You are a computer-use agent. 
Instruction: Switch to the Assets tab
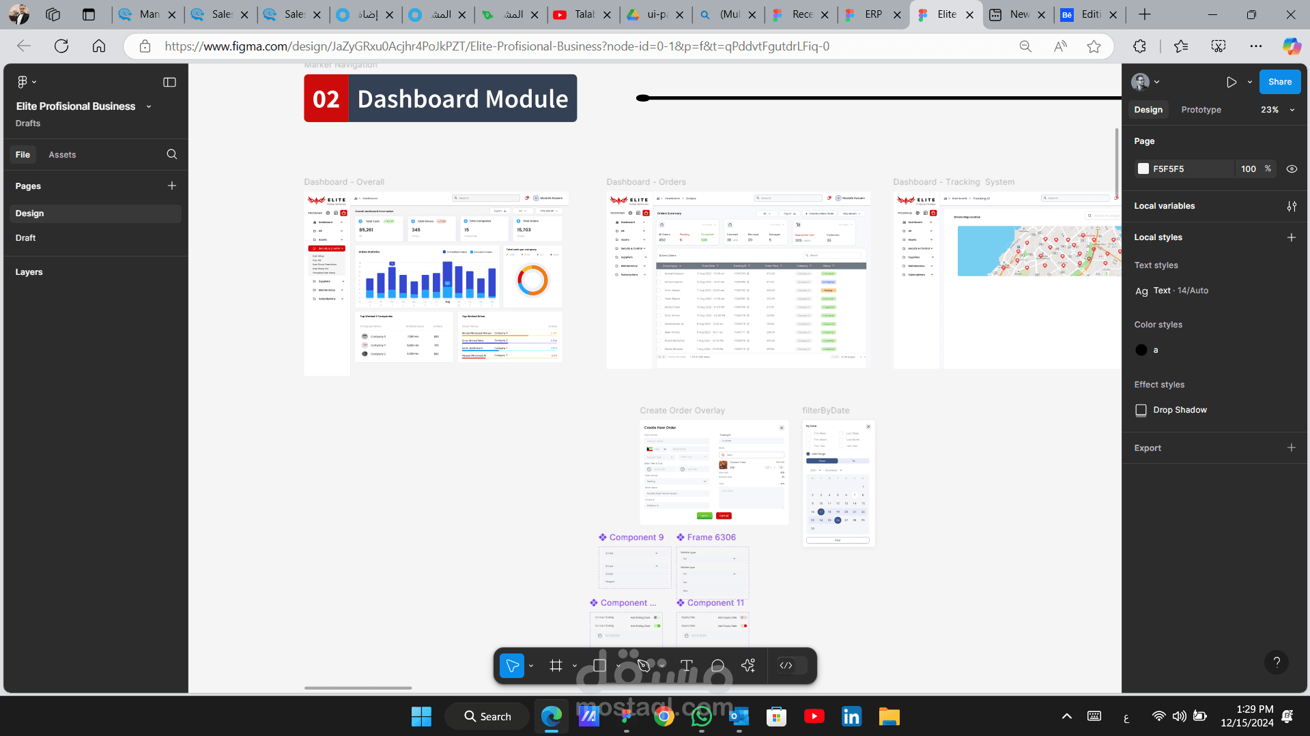tap(62, 155)
